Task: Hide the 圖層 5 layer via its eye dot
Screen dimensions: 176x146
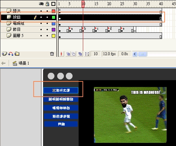Action: (41, 36)
